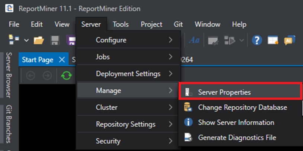The height and width of the screenshot is (151, 303).
Task: Click the back navigation arrow icon
Action: pyautogui.click(x=31, y=75)
